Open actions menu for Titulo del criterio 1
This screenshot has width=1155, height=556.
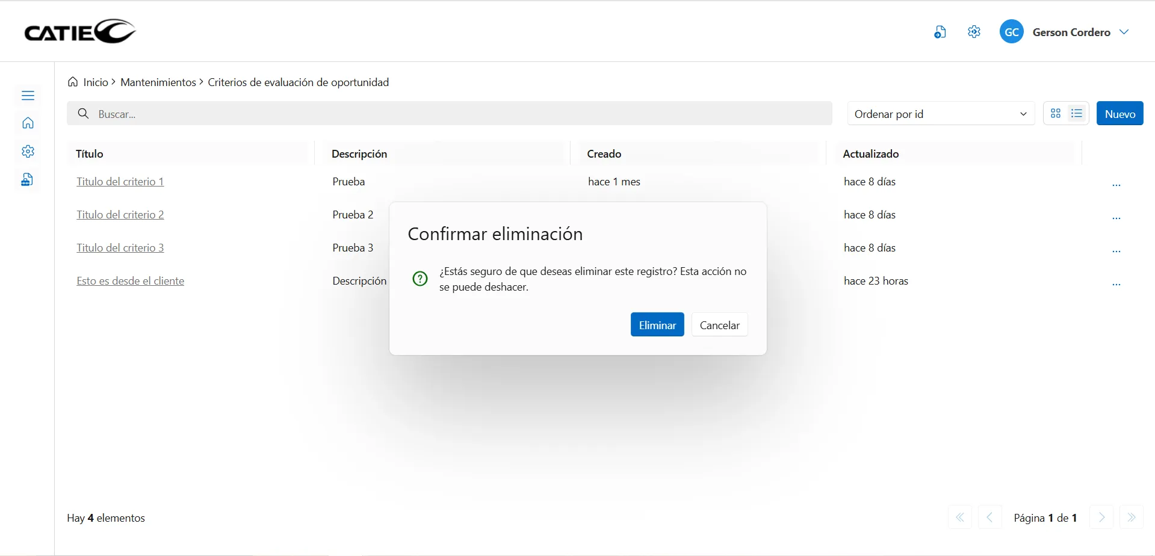point(1116,185)
